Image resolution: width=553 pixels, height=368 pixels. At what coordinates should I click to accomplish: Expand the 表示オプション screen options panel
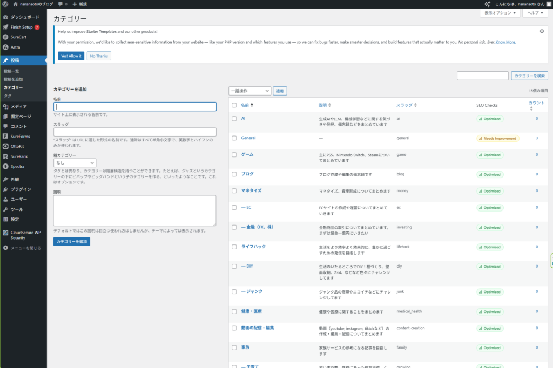(x=499, y=13)
